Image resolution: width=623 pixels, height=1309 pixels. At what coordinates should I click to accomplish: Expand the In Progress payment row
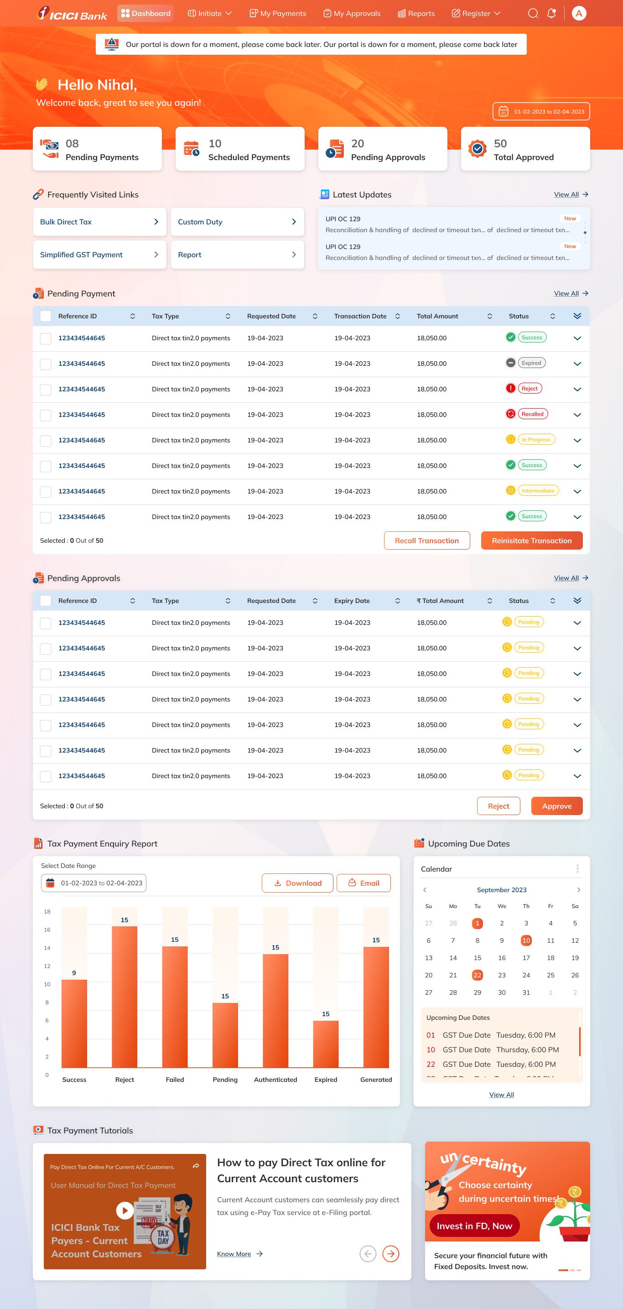pyautogui.click(x=577, y=441)
